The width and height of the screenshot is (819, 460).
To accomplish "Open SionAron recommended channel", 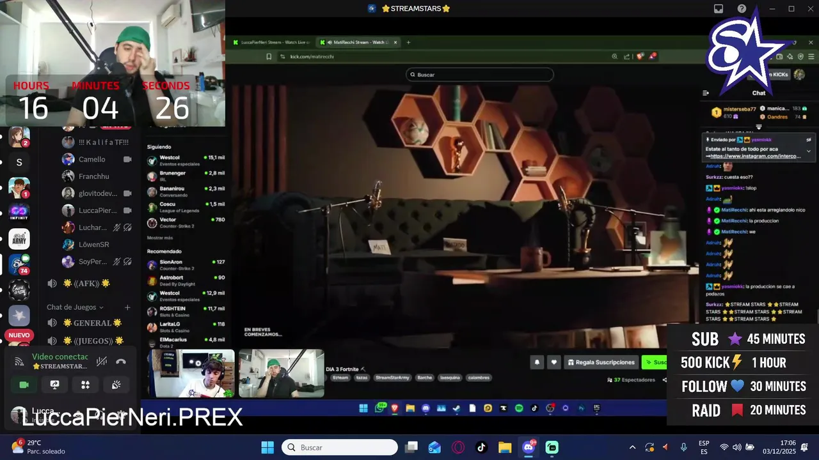I will [x=186, y=264].
